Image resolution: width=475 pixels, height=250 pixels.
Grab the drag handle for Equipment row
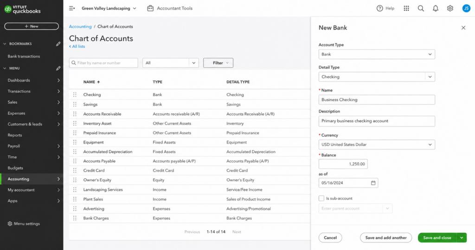75,143
